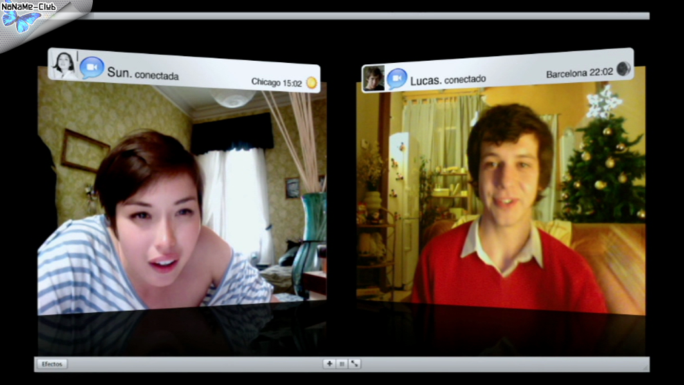The image size is (684, 385).
Task: Click the Chicago 15:02 local time label
Action: coord(277,82)
